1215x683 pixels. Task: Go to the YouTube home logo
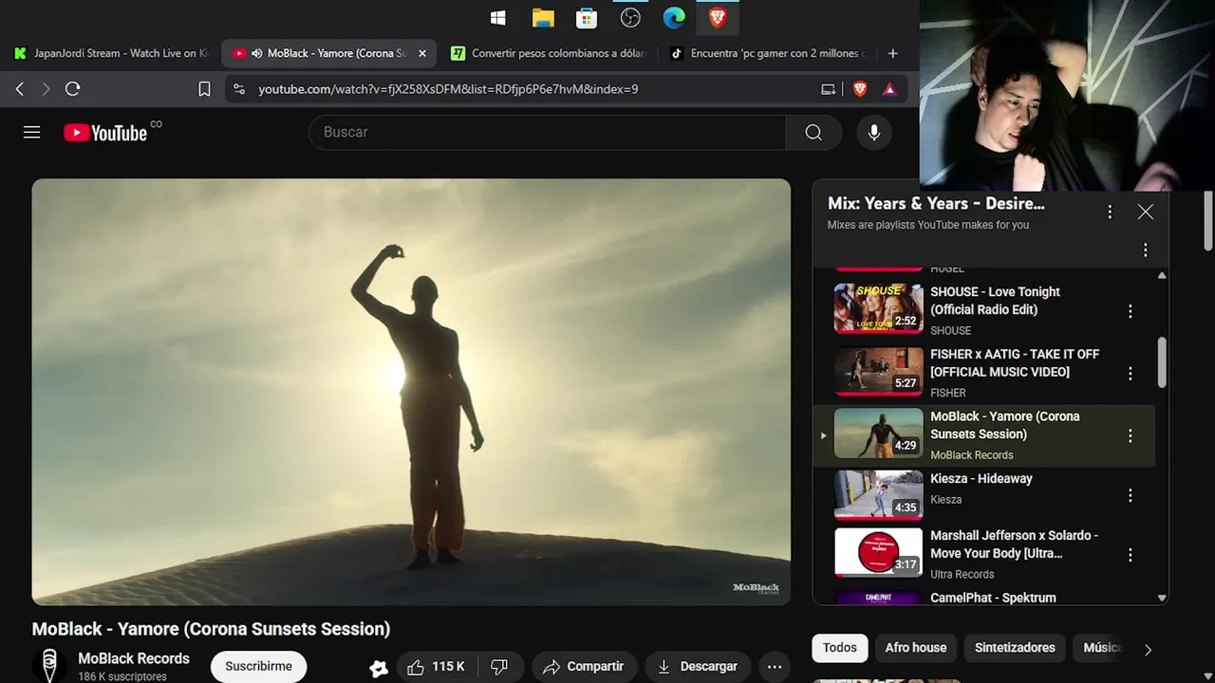coord(105,133)
